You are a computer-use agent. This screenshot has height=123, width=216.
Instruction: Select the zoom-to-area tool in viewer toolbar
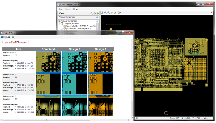pyautogui.click(x=102, y=13)
